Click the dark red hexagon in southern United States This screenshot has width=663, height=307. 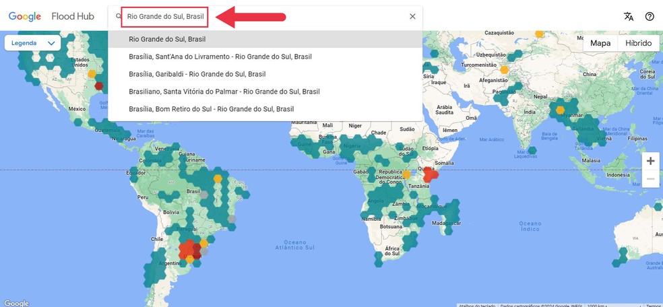tap(98, 86)
